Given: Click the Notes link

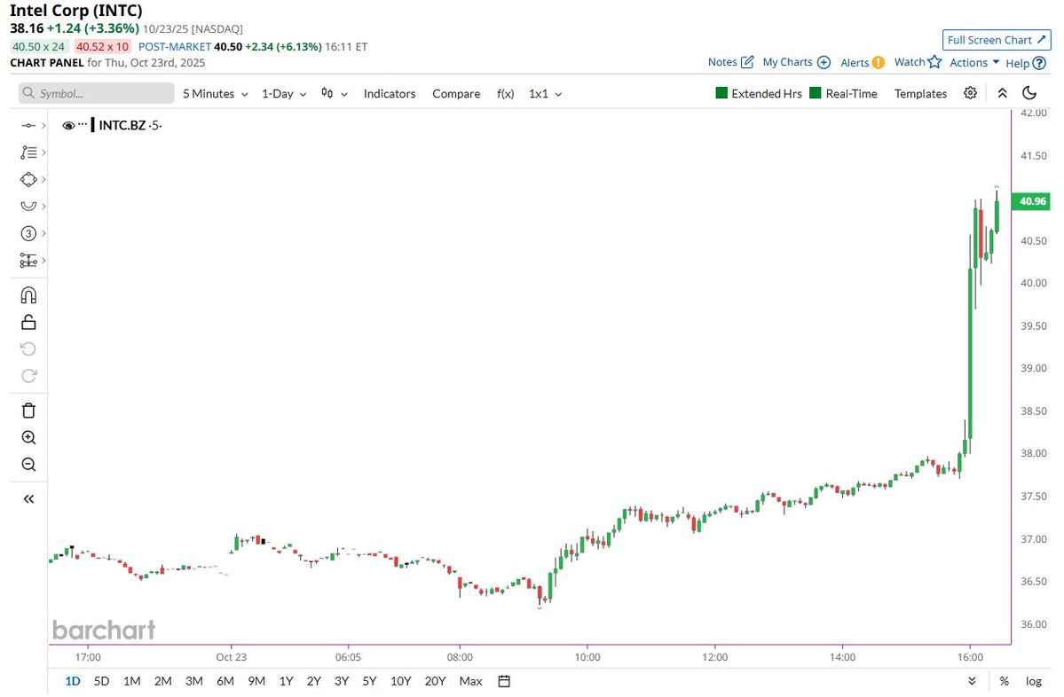Looking at the screenshot, I should point(722,62).
